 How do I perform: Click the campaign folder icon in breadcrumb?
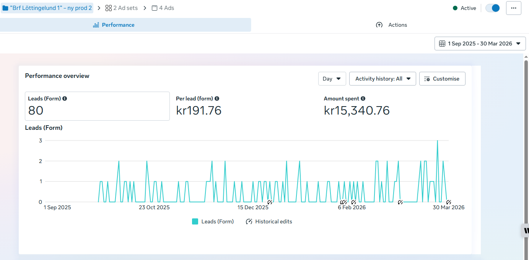tap(5, 8)
